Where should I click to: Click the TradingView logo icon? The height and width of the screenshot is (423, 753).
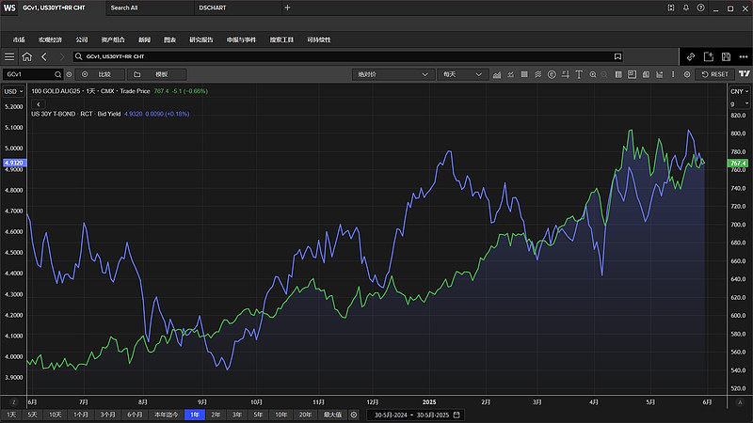click(x=745, y=74)
